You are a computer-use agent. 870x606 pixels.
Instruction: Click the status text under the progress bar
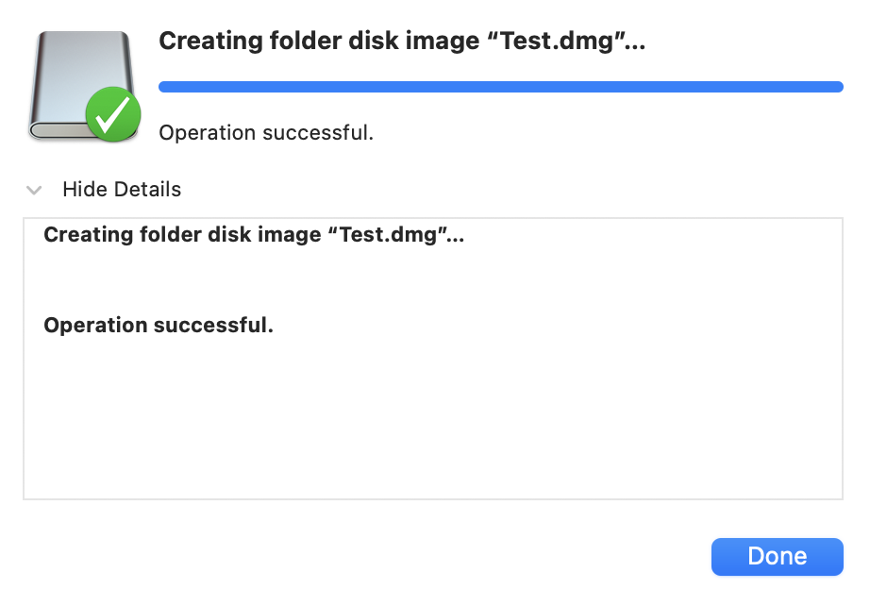pyautogui.click(x=266, y=133)
